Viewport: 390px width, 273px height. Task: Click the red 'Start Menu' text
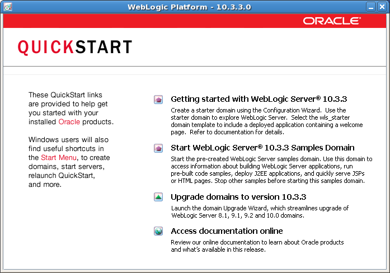point(59,158)
